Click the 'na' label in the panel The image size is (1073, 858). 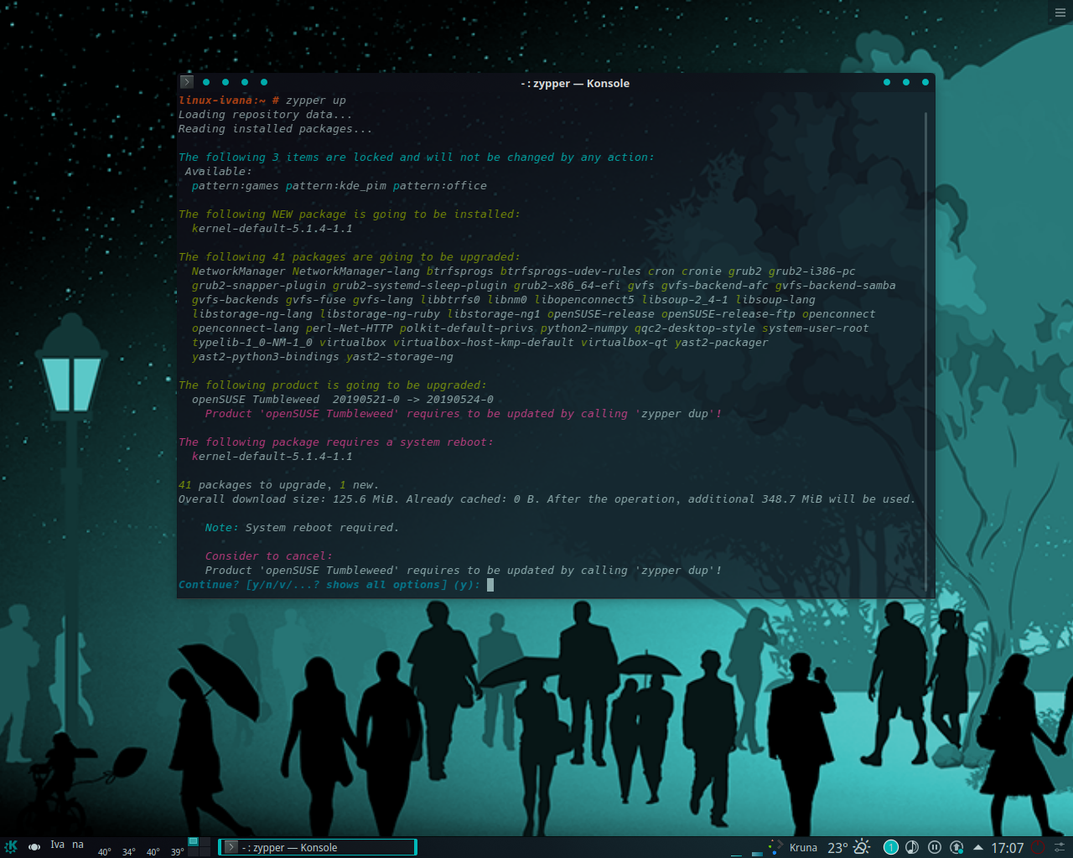click(x=78, y=845)
